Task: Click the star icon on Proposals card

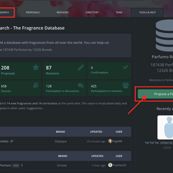Action: pyautogui.click(x=36, y=67)
